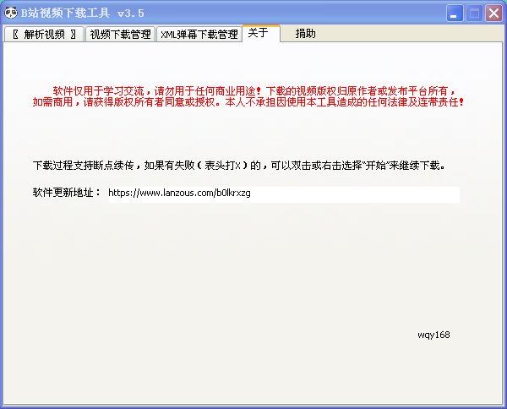
Task: Switch to the 解析视频 tab
Action: [44, 34]
